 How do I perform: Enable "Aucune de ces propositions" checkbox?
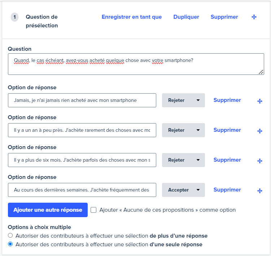(93, 210)
